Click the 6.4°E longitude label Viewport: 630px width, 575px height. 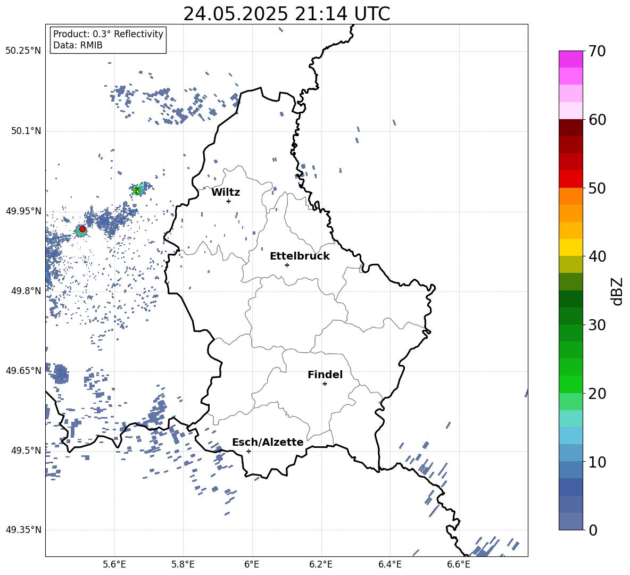point(389,564)
